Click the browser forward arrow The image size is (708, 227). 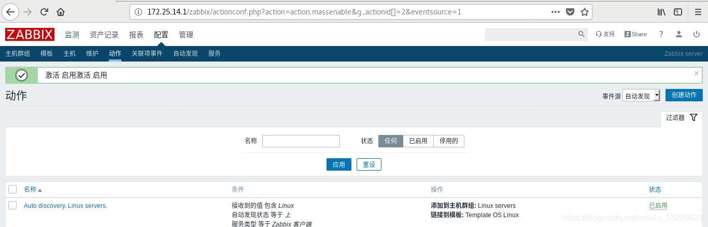tap(27, 11)
